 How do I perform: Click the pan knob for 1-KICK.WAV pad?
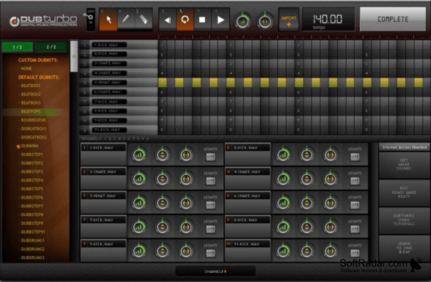[186, 155]
